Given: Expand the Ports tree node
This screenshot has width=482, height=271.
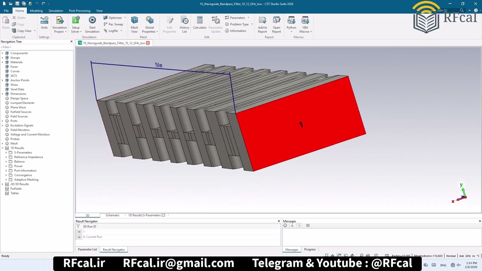Looking at the screenshot, I should click(3, 121).
